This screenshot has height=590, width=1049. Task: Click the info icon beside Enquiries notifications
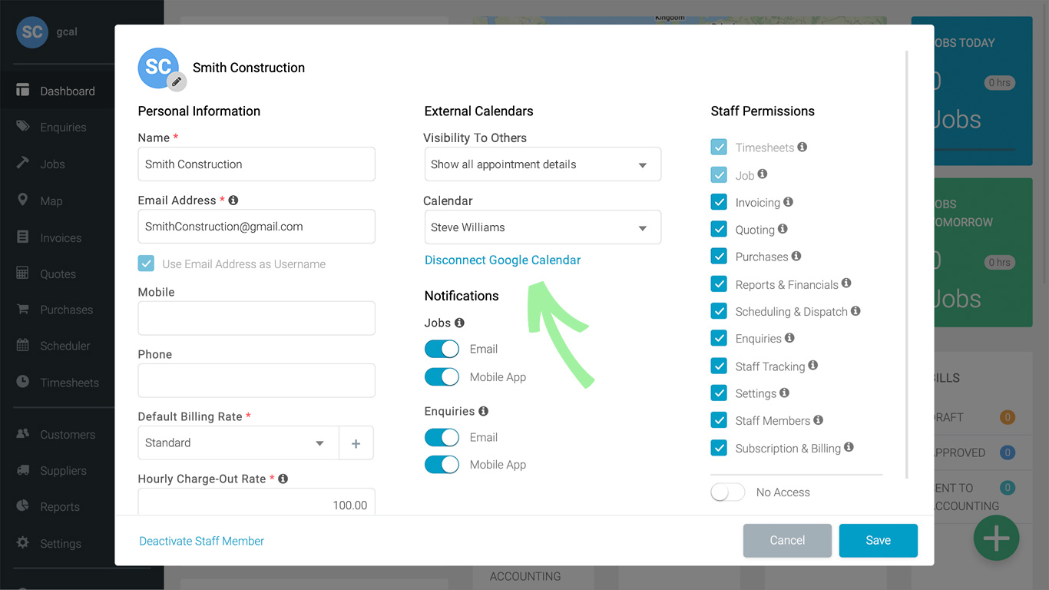click(483, 411)
